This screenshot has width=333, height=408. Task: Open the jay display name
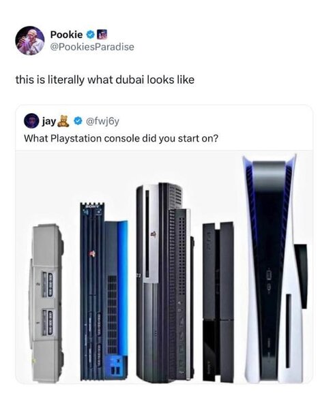49,121
